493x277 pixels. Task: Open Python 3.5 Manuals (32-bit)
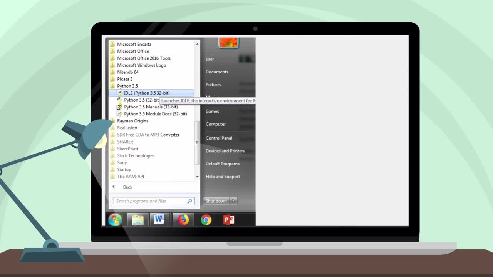[151, 107]
